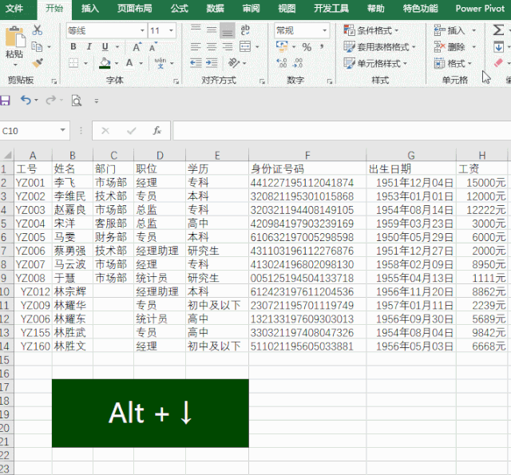Click the text orientation icon
The height and width of the screenshot is (475, 511).
point(234,63)
